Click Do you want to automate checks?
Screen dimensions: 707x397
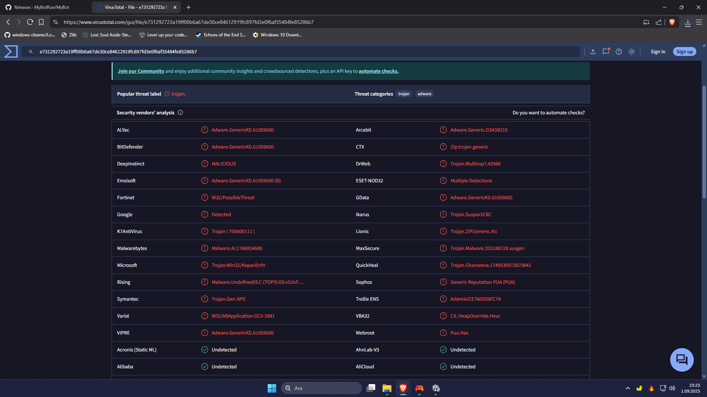(x=548, y=112)
